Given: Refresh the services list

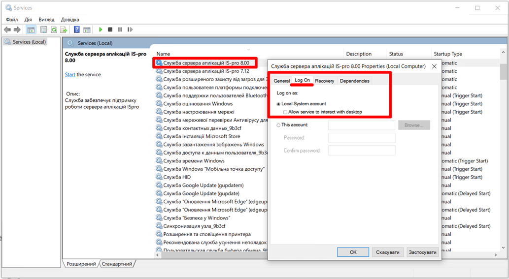Looking at the screenshot, I should pyautogui.click(x=54, y=30).
